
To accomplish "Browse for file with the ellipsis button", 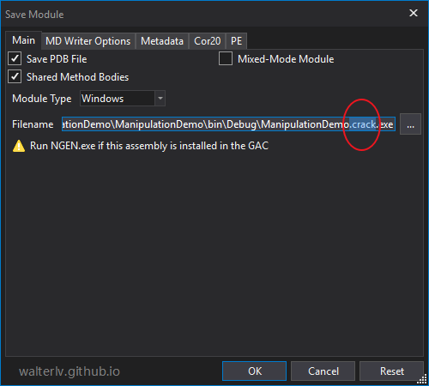I will (410, 124).
